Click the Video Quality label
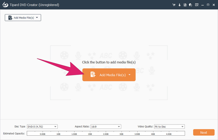The height and width of the screenshot is (140, 218). pyautogui.click(x=145, y=126)
